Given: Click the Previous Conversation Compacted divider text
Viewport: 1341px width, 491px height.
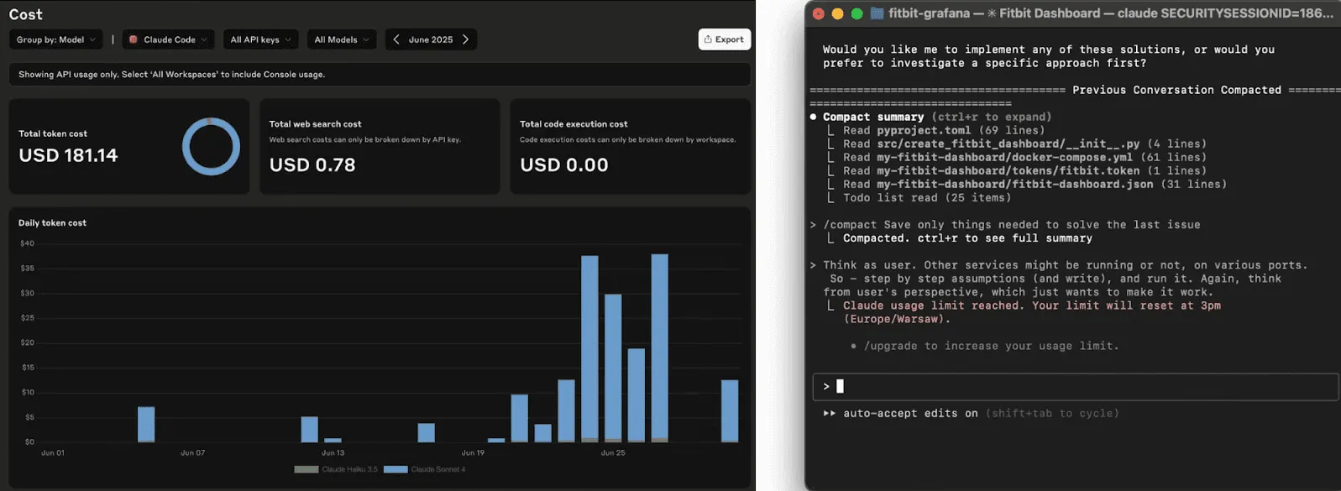Looking at the screenshot, I should point(1176,90).
